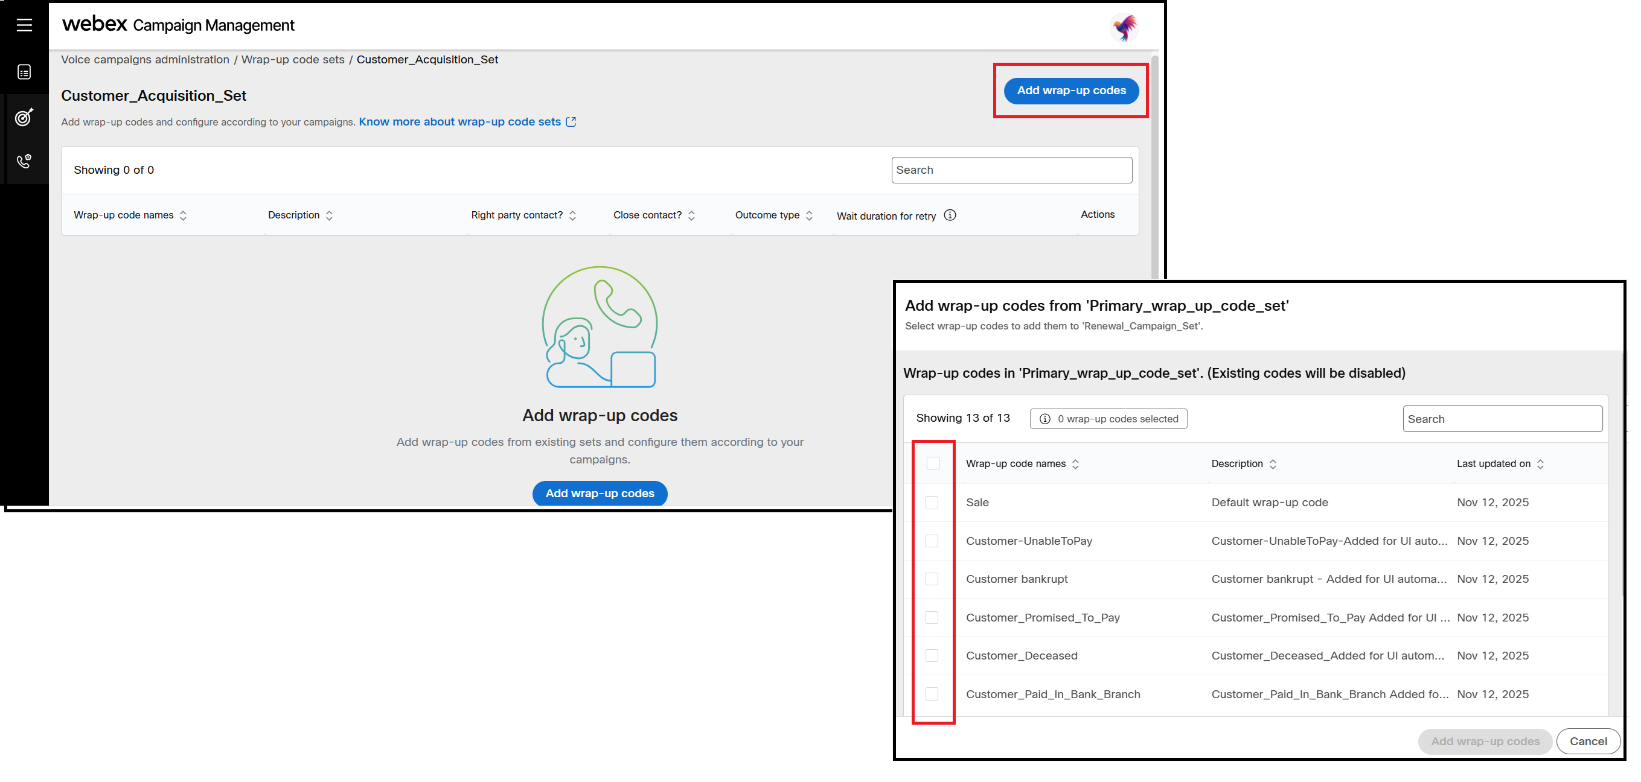Click the external link icon after wrap-up code sets
The height and width of the screenshot is (782, 1641).
point(571,122)
